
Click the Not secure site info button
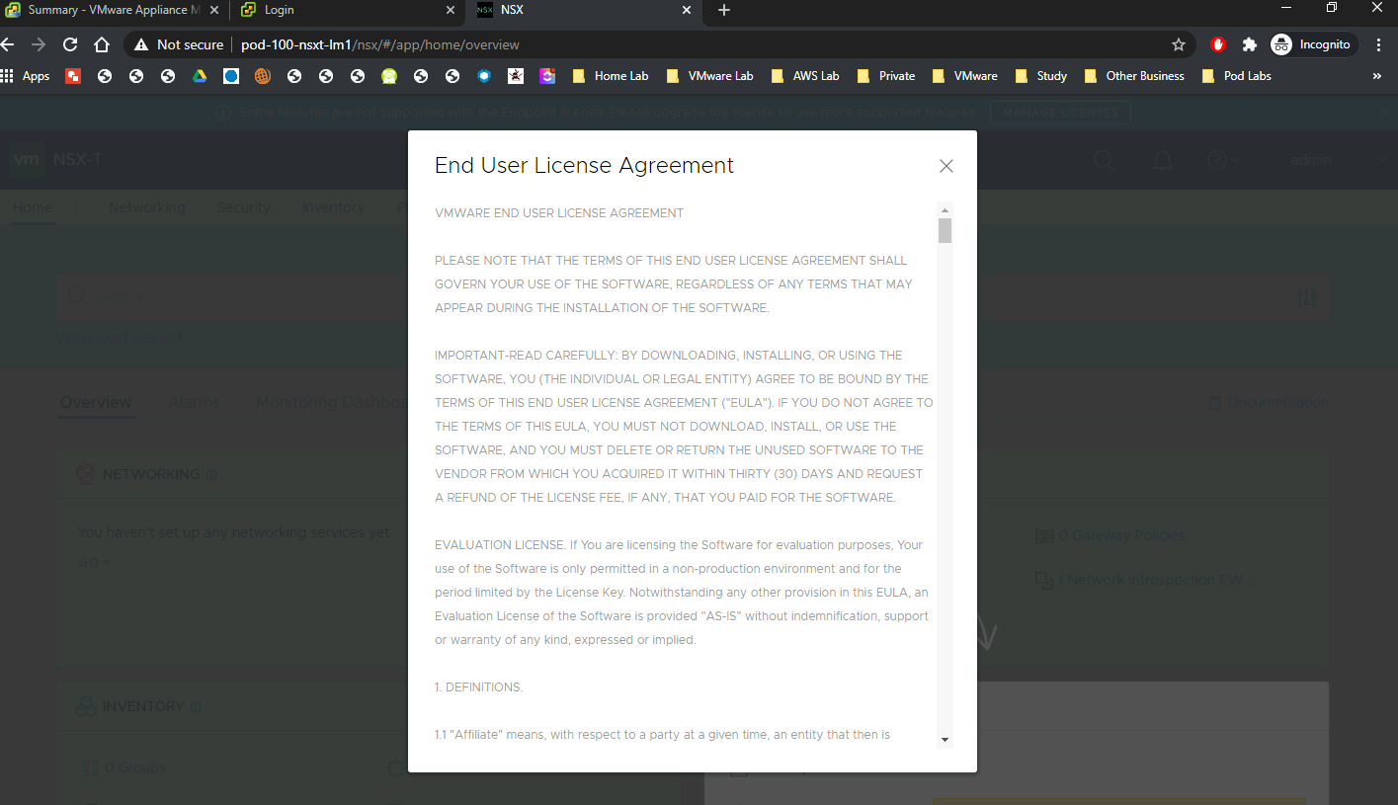180,44
